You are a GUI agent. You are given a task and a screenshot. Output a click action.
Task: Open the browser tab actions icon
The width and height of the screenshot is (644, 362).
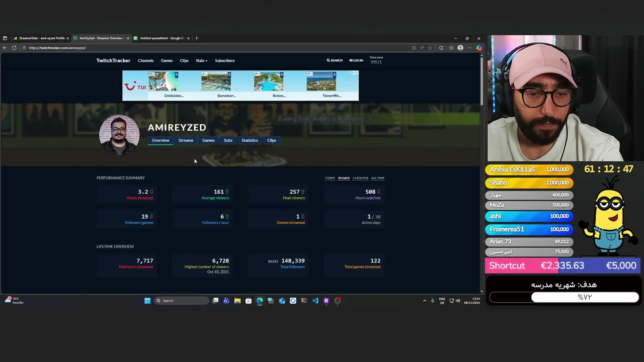point(5,38)
